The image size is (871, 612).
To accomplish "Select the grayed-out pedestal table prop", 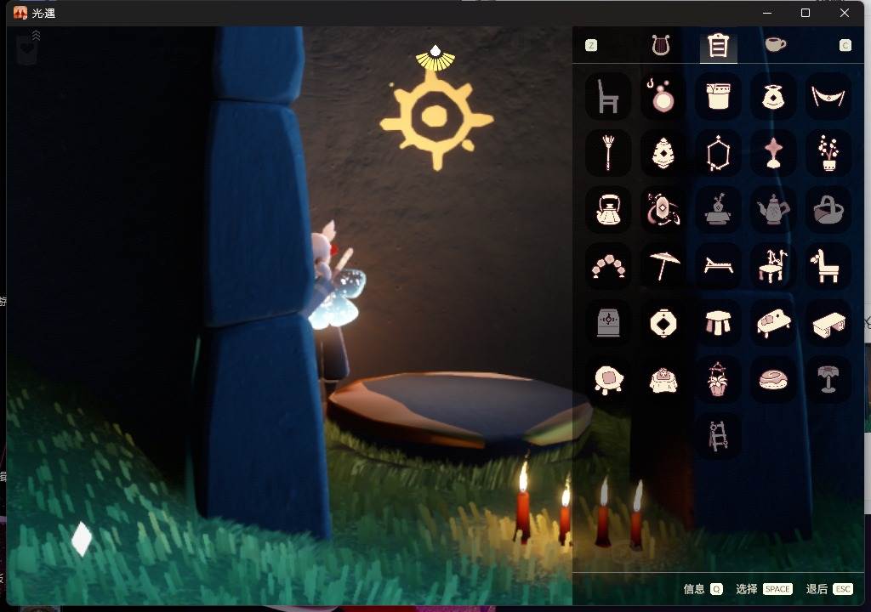I will pyautogui.click(x=828, y=380).
